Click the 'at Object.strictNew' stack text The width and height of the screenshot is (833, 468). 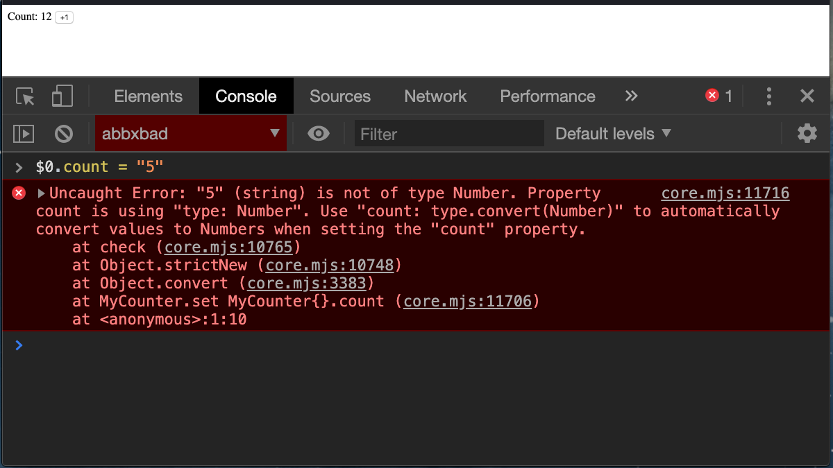pos(160,266)
